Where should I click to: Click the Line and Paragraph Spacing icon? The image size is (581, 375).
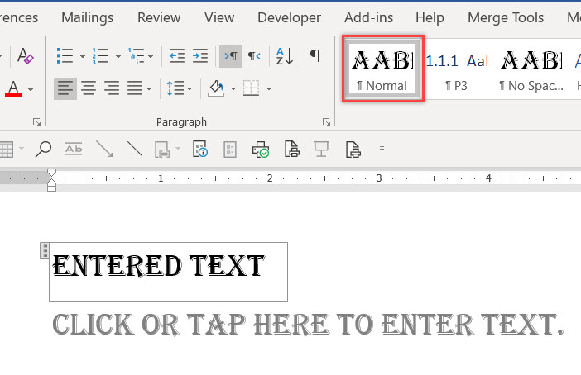click(x=175, y=88)
